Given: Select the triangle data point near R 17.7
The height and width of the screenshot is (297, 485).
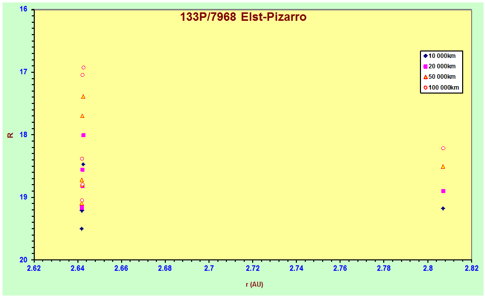Looking at the screenshot, I should pyautogui.click(x=82, y=116).
